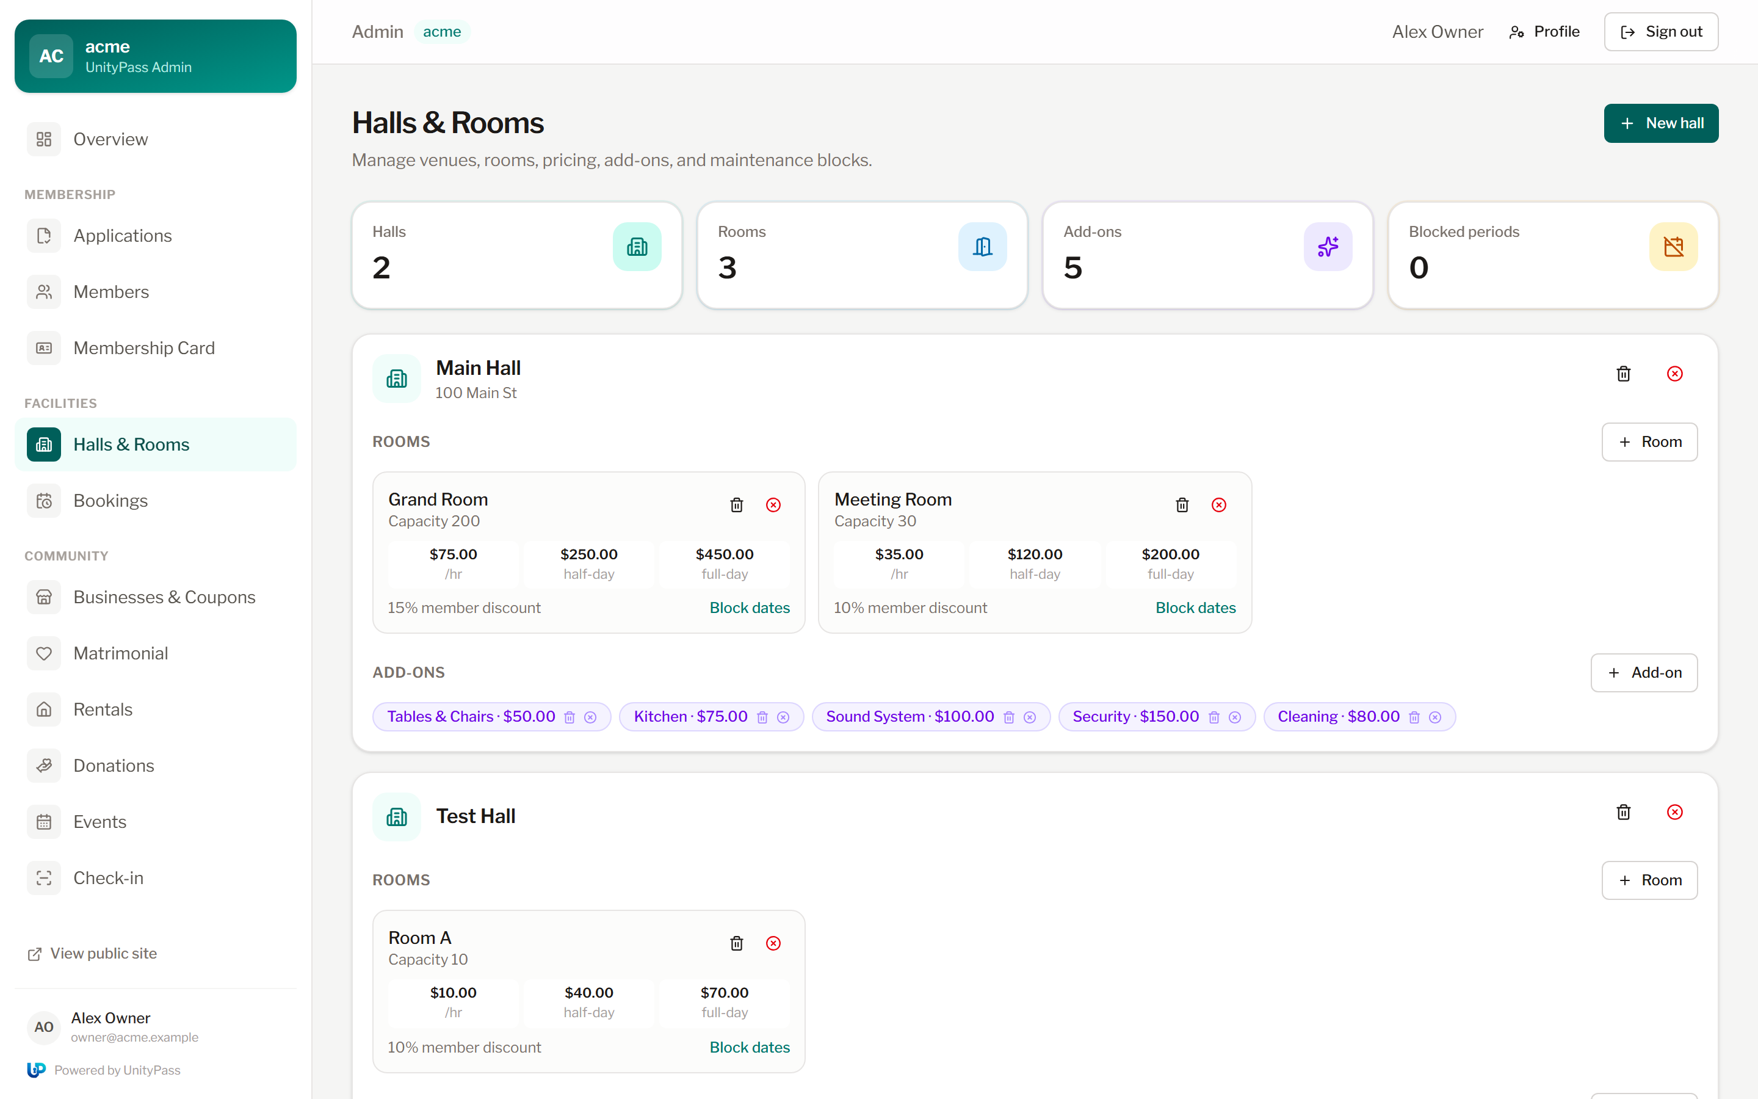Add a Room to Main Hall
The image size is (1758, 1099).
[x=1649, y=442]
